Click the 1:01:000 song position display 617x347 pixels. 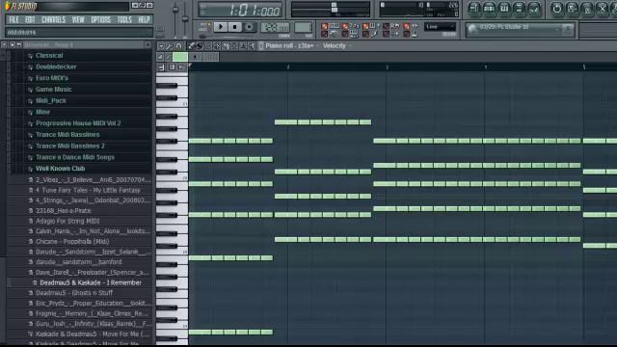[x=240, y=11]
